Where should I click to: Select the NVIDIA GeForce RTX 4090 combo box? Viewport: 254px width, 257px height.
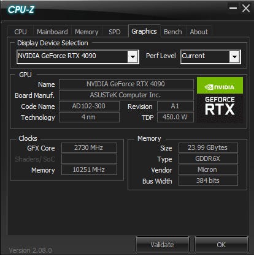78,56
